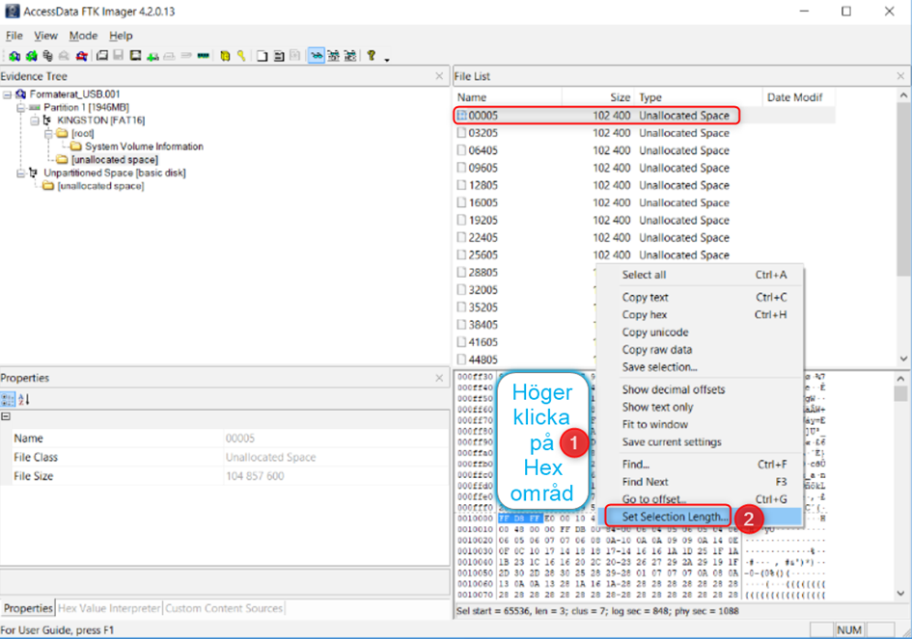
Task: Toggle the automatic preview glasses view mode
Action: [316, 56]
